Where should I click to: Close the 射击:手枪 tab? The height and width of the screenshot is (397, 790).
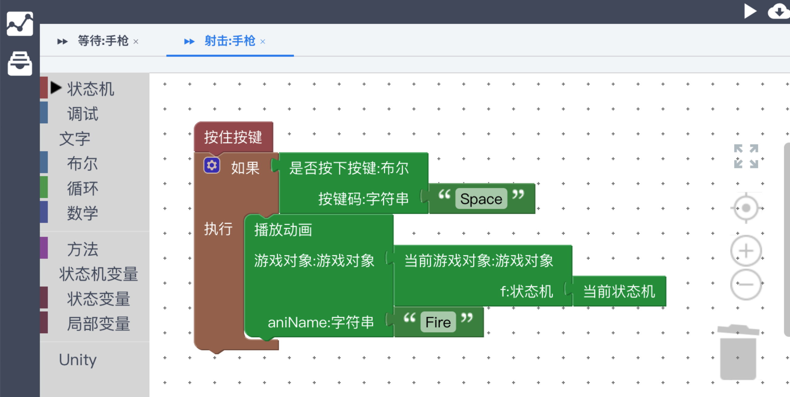(x=263, y=42)
